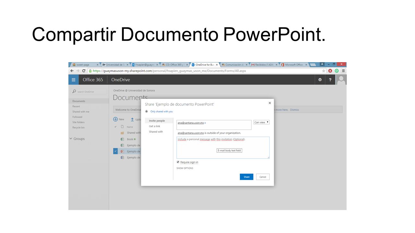The height and width of the screenshot is (233, 415).
Task: Switch to the CD: Office 365 browser tab
Action: 175,65
